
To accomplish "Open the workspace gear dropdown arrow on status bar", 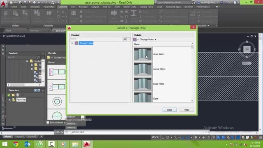I will pyautogui.click(x=199, y=137).
